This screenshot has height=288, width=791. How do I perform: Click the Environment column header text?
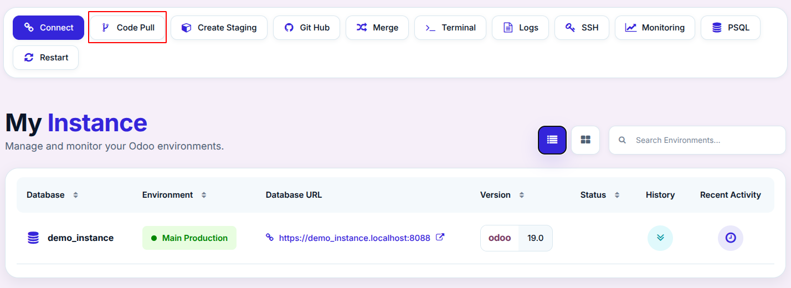tap(168, 195)
